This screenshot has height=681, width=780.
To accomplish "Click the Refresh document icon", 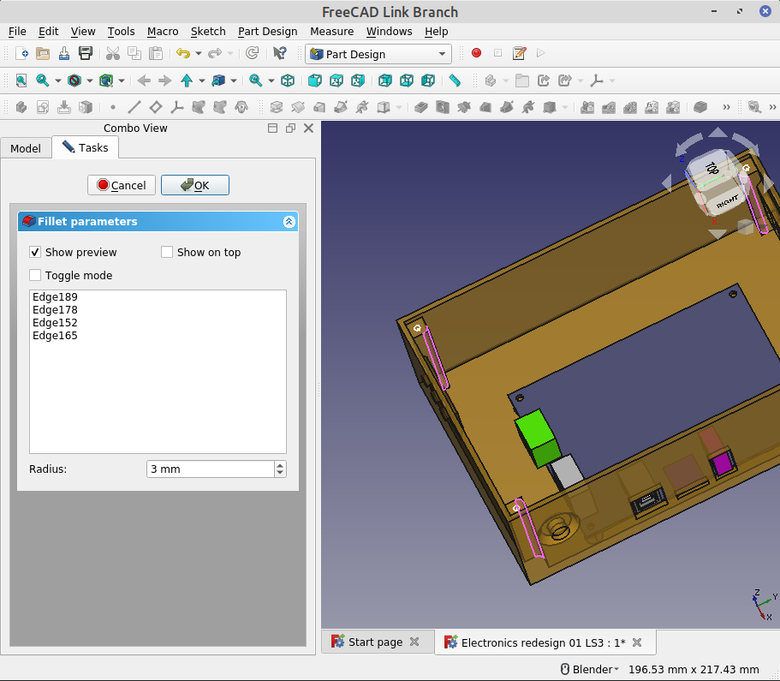I will 251,53.
